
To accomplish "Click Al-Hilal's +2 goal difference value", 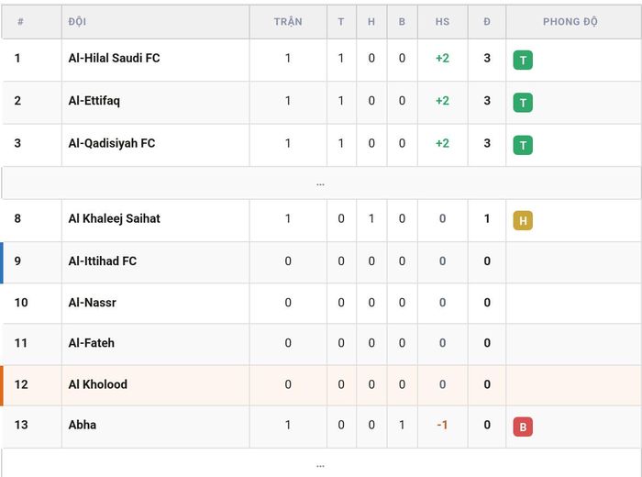I will point(442,58).
